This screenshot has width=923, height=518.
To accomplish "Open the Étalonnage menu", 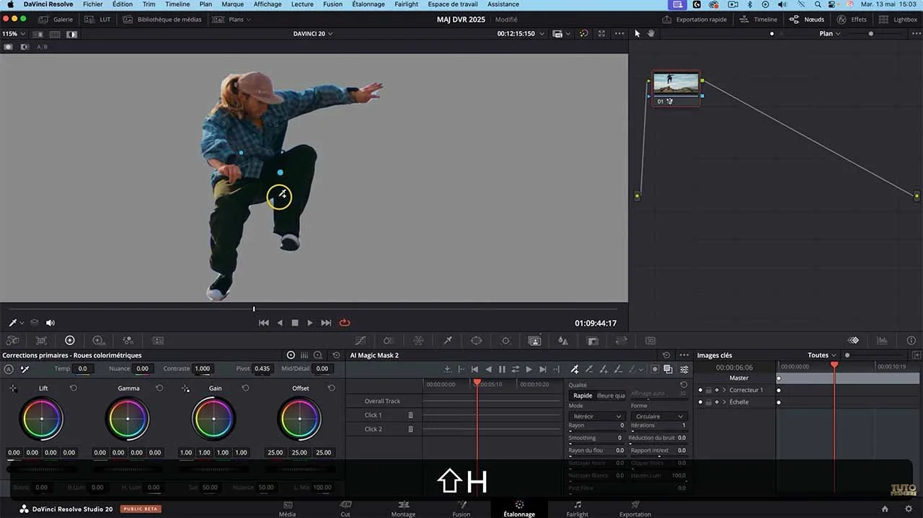I will 368,4.
